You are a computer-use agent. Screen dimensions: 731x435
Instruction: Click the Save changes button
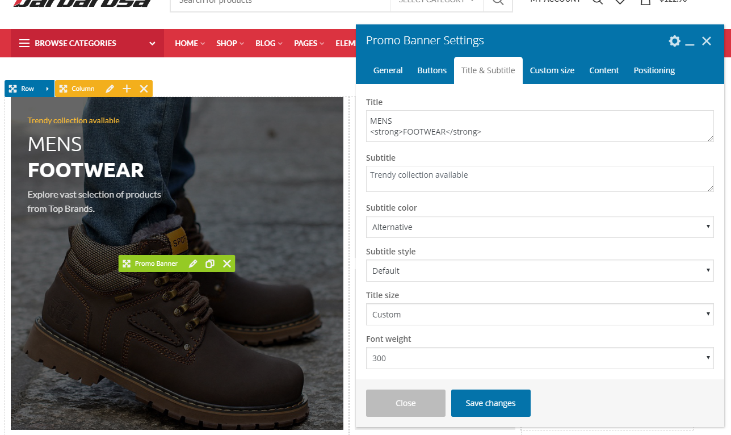[x=491, y=403]
